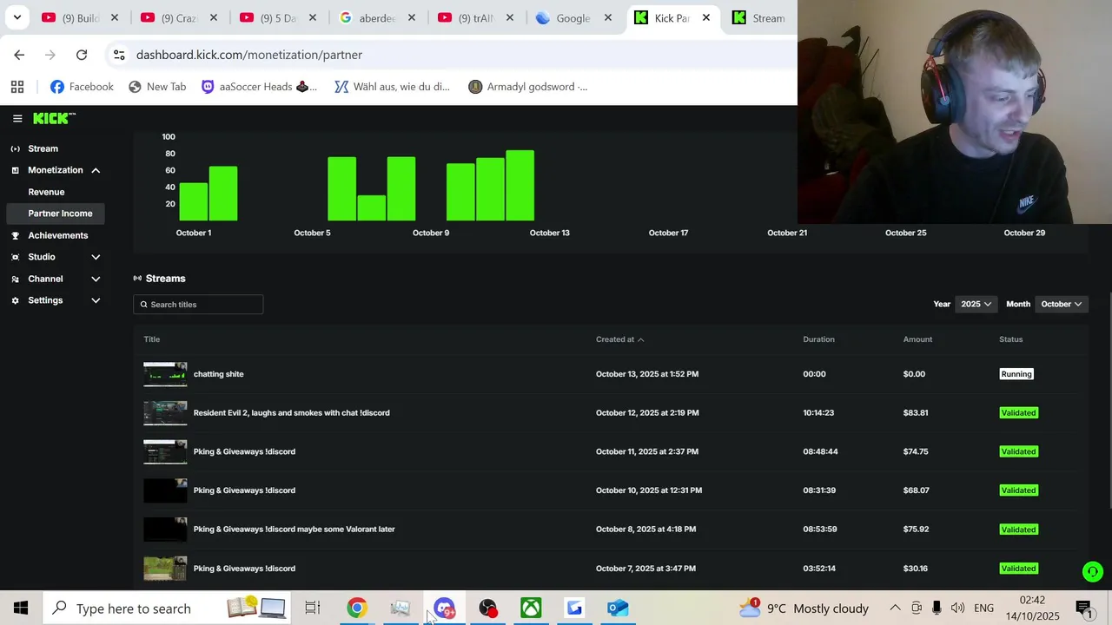Viewport: 1112px width, 625px height.
Task: Focus the address bar URL
Action: [x=249, y=55]
